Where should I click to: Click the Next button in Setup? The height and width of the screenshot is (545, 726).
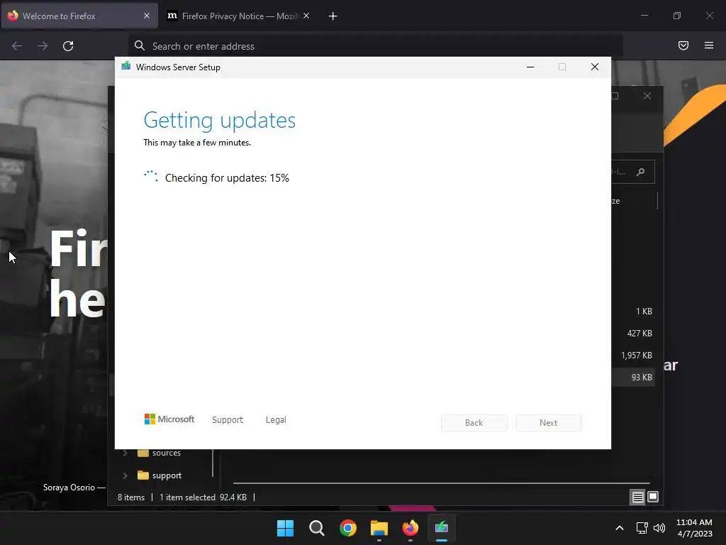point(549,423)
